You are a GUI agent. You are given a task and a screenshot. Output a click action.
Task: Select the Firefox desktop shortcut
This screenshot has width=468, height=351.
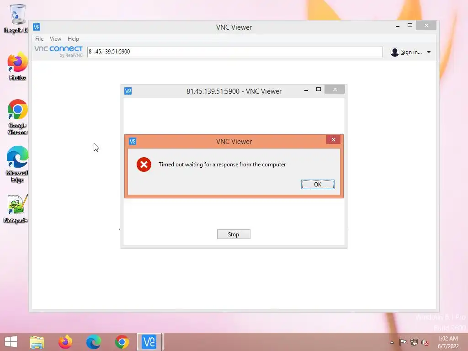point(17,66)
